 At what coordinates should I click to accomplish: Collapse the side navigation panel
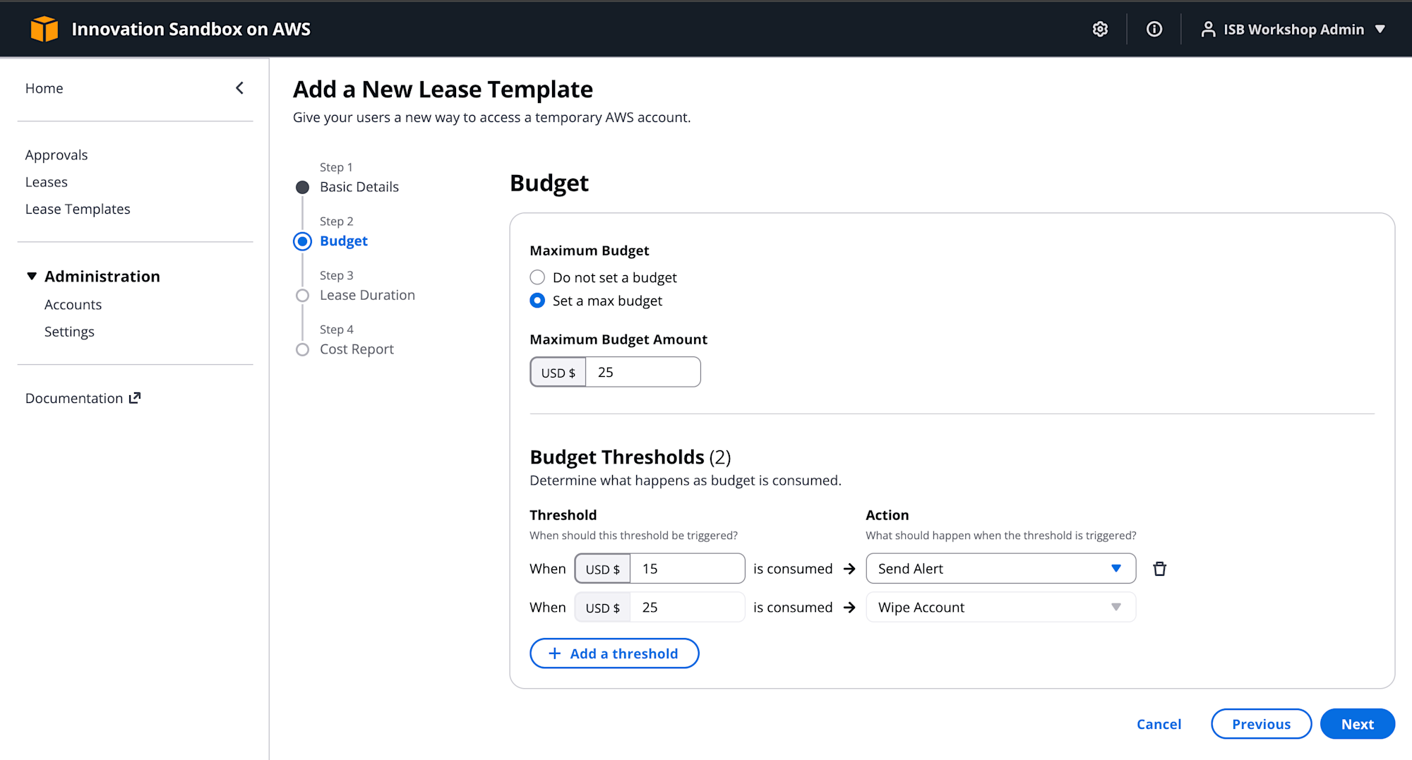[x=240, y=88]
